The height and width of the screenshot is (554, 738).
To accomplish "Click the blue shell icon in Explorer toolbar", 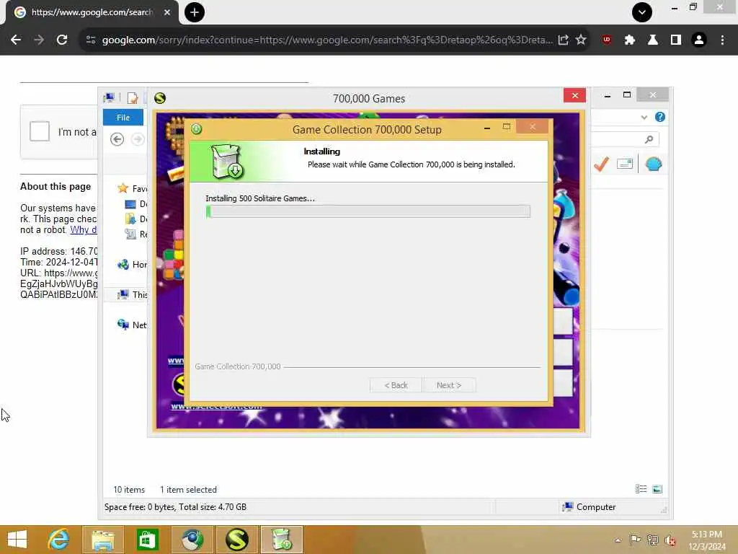I will pyautogui.click(x=653, y=164).
